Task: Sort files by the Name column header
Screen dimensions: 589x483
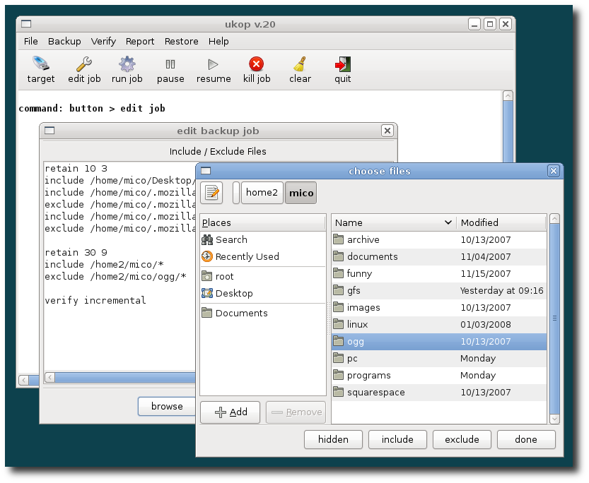Action: [394, 222]
